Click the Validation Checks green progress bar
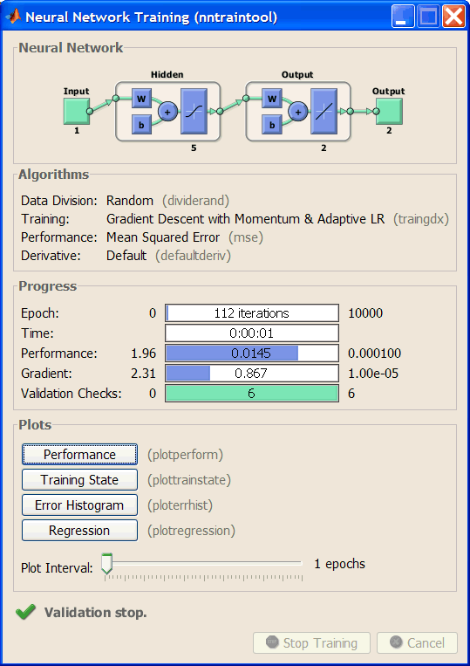This screenshot has height=666, width=470. point(252,394)
